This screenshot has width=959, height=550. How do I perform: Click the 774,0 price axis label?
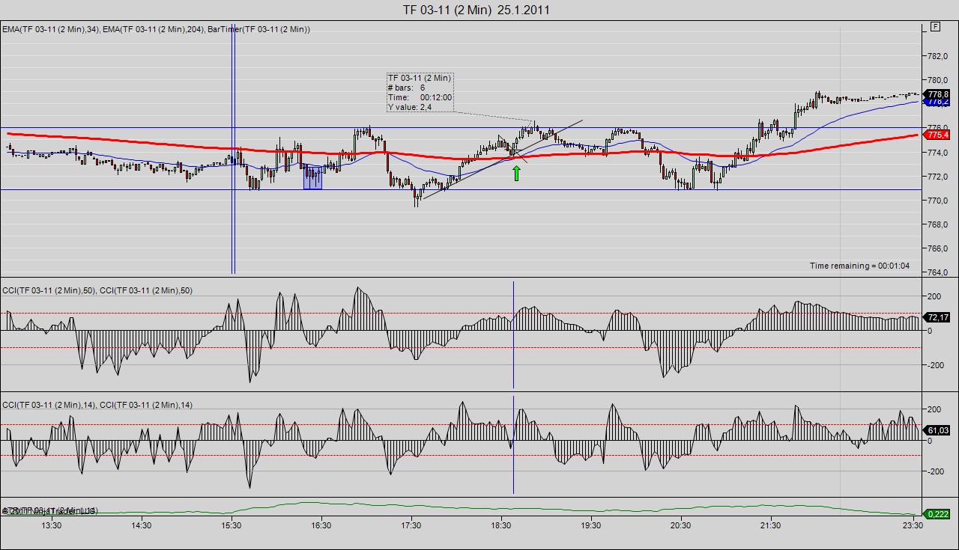(937, 153)
